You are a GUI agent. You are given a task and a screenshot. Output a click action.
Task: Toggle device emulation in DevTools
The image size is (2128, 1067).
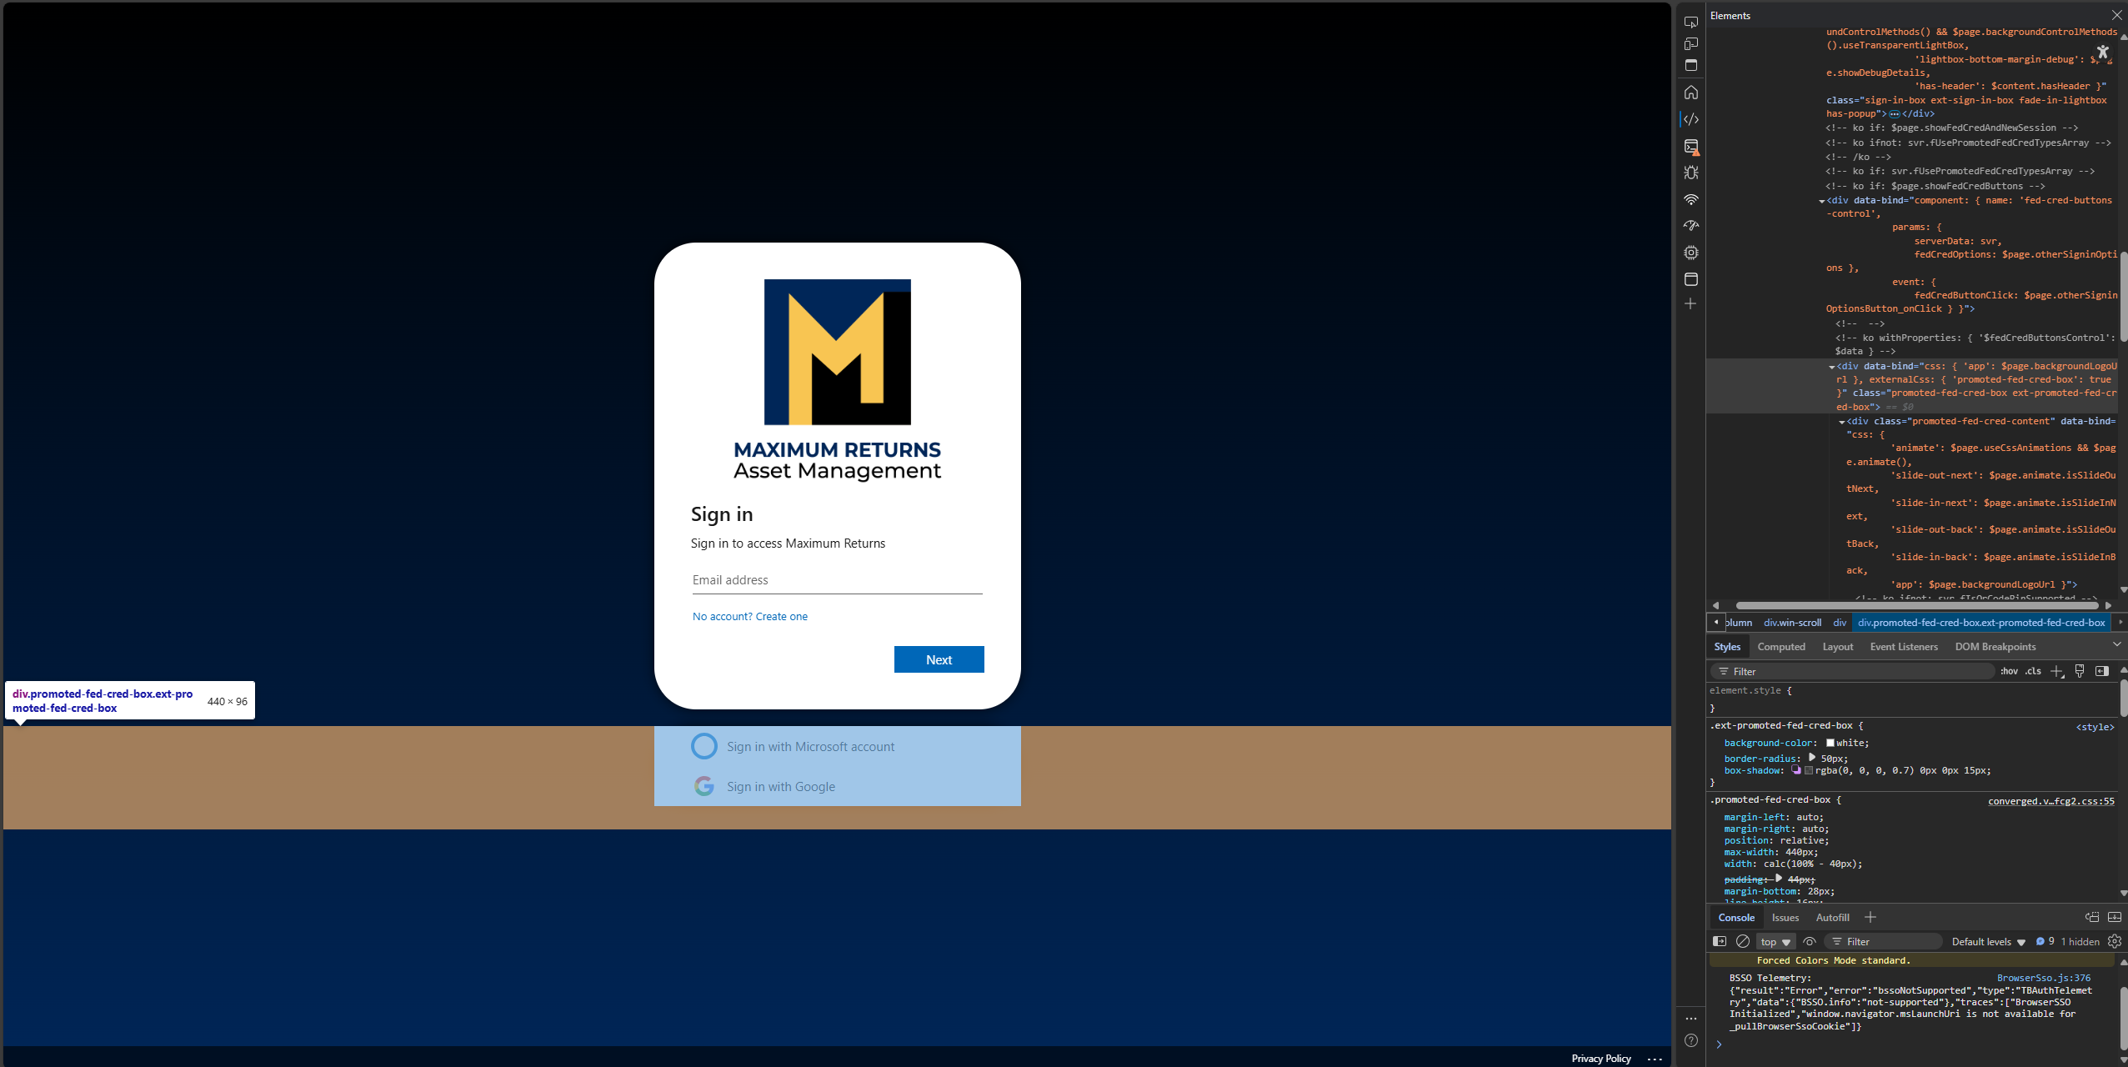coord(1690,43)
